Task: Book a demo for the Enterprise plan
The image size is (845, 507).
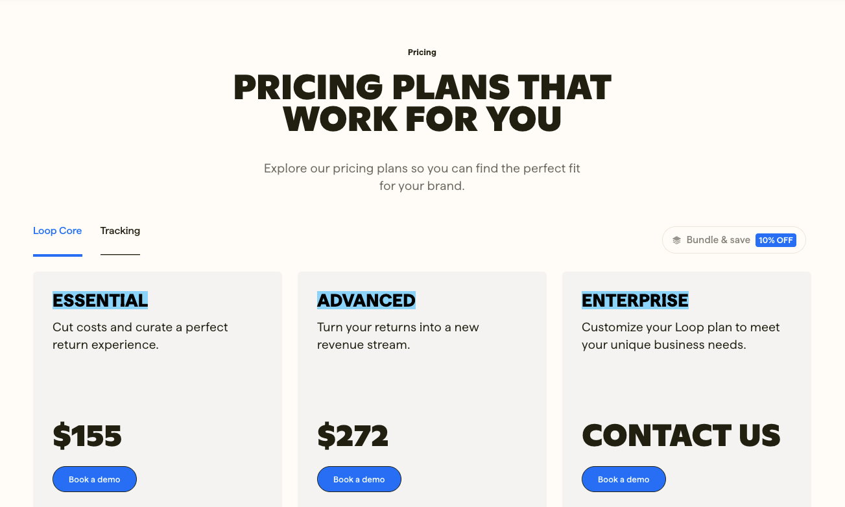Action: click(624, 479)
